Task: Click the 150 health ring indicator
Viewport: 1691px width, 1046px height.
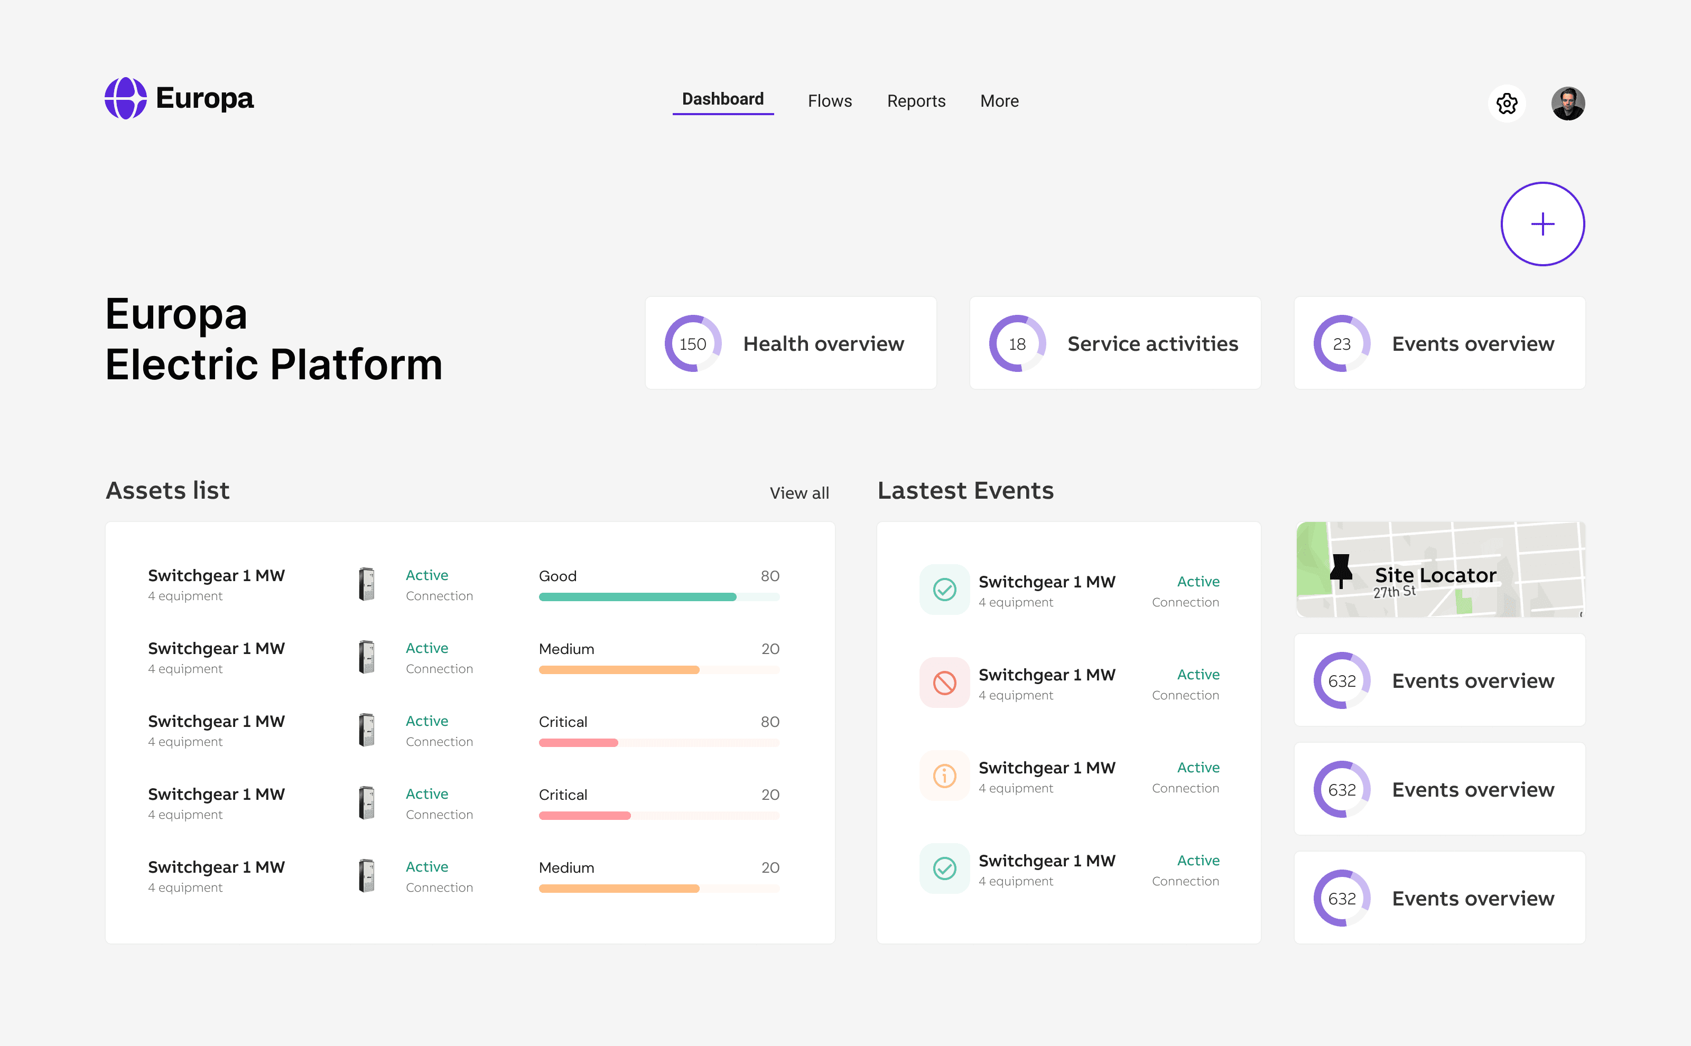Action: [x=693, y=344]
